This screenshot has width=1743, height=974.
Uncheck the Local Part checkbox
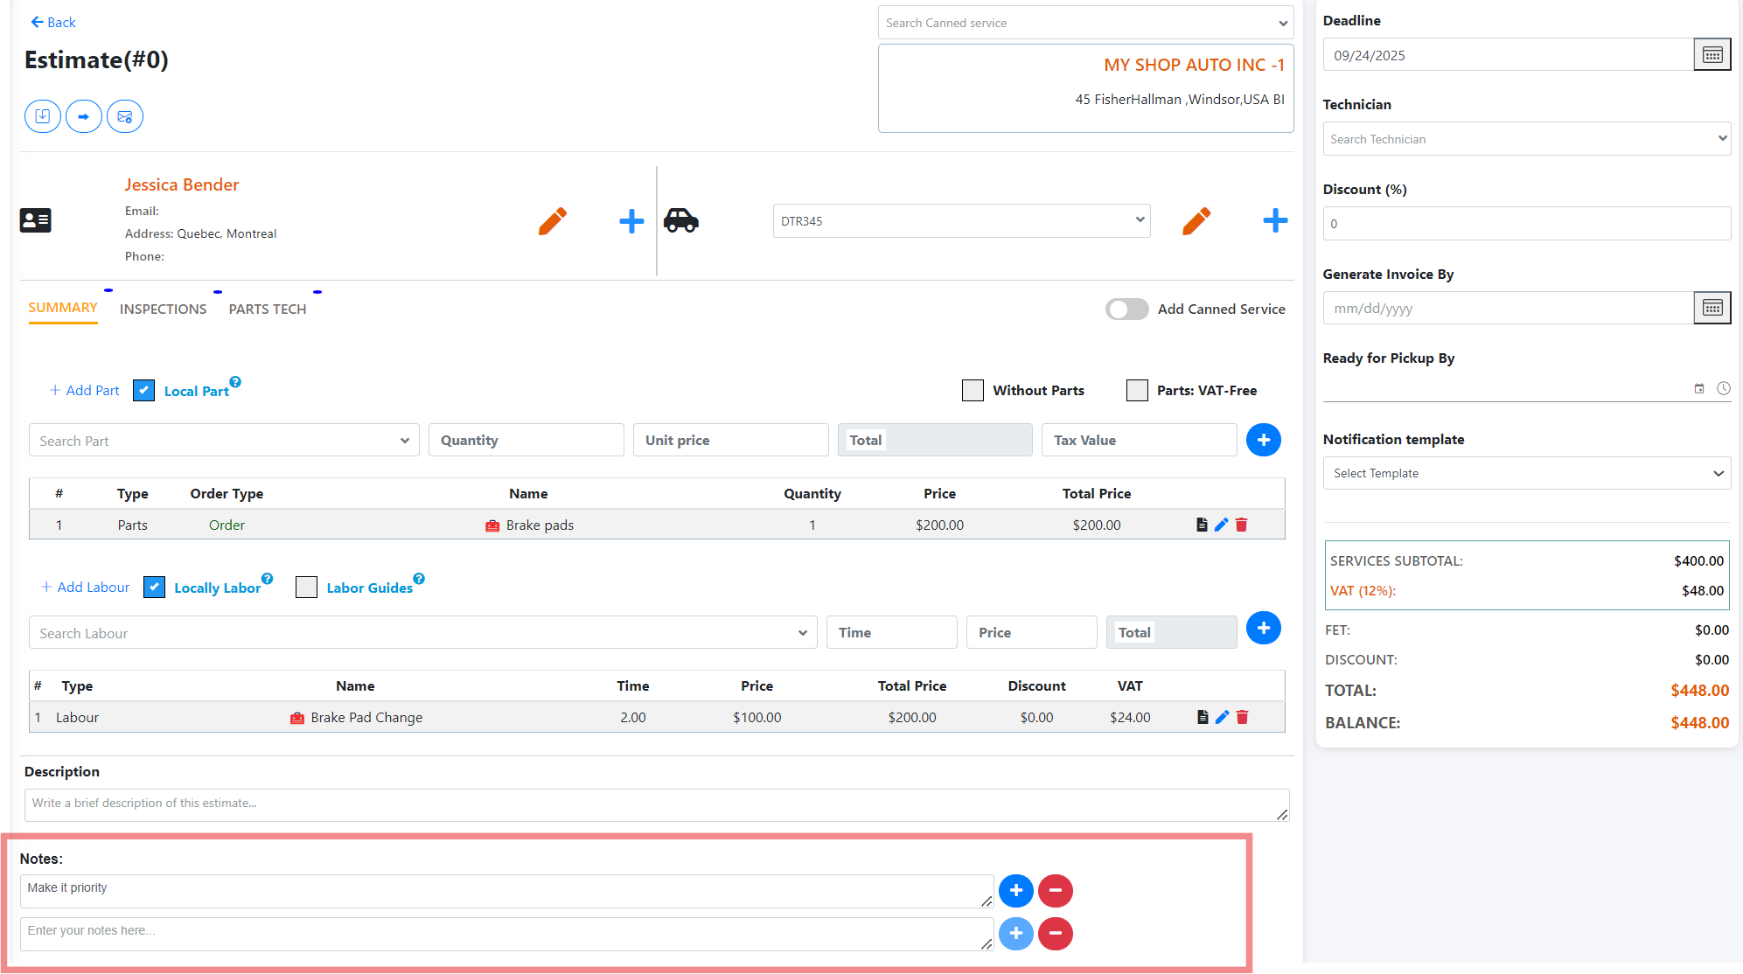click(x=144, y=390)
